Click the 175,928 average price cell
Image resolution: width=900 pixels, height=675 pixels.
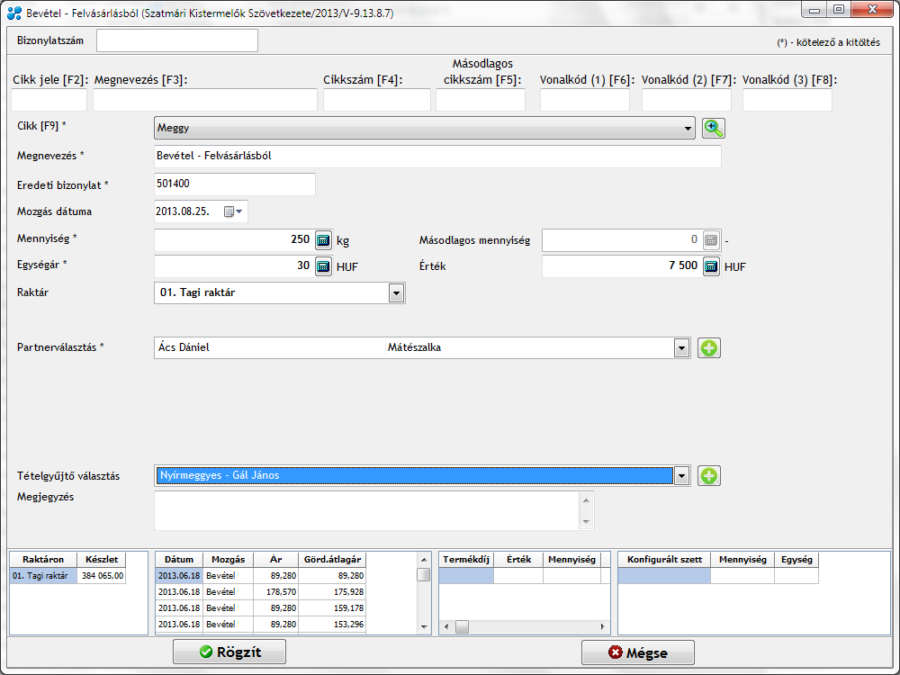[x=333, y=592]
